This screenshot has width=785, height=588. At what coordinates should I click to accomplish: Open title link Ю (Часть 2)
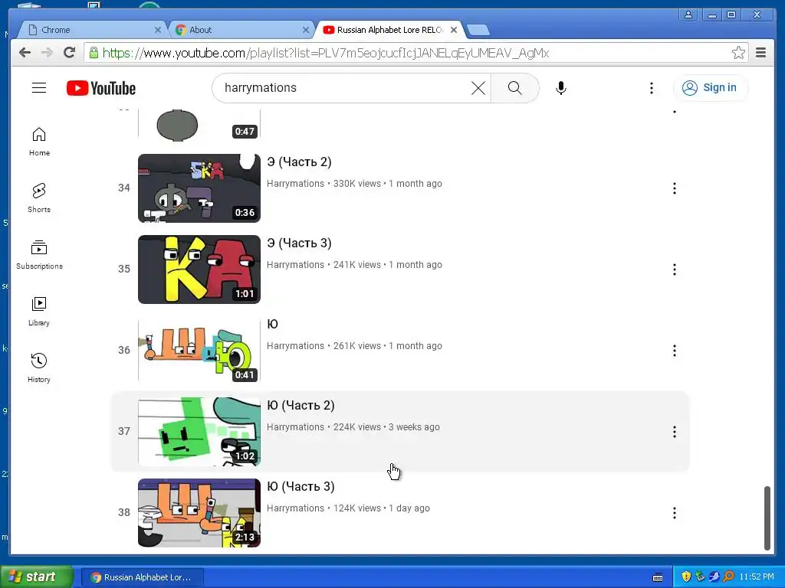click(301, 406)
